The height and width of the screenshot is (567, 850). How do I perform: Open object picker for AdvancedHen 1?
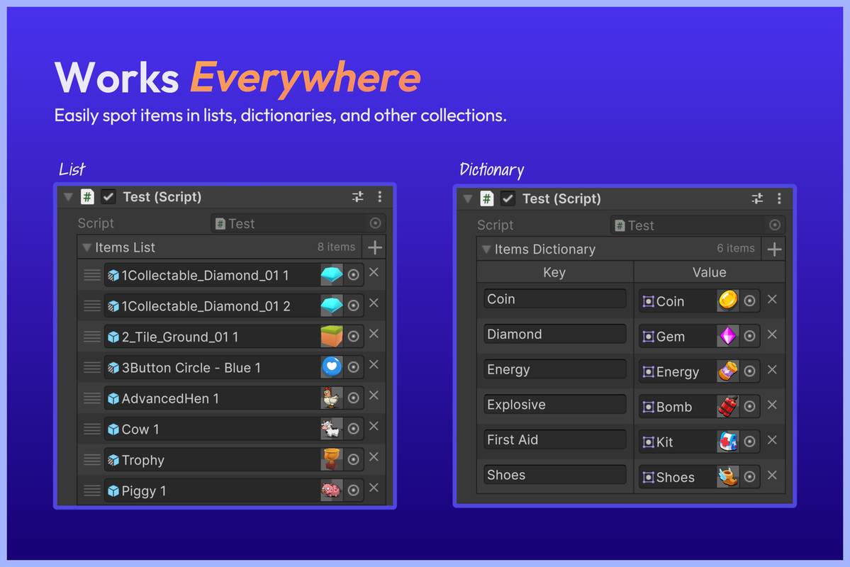[x=354, y=398]
